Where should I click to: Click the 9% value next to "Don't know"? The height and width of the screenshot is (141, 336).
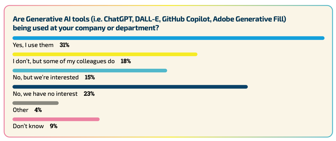[x=54, y=126]
